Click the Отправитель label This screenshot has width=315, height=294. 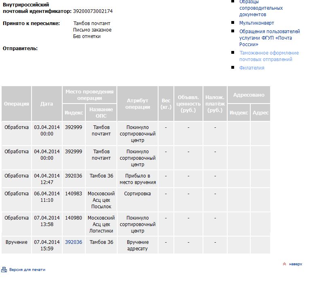point(20,49)
